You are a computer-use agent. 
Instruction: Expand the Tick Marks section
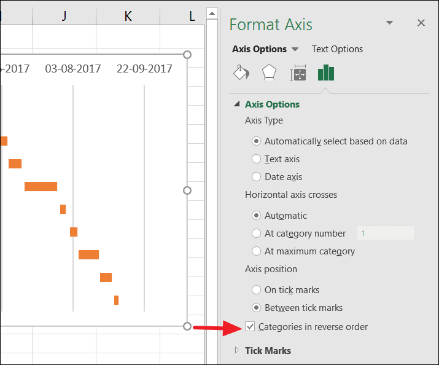tap(237, 350)
